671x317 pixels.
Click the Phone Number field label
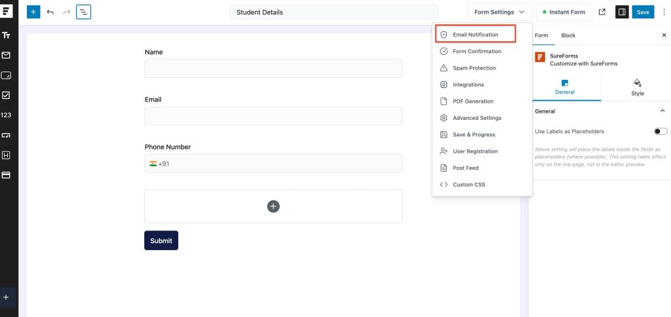coord(168,147)
